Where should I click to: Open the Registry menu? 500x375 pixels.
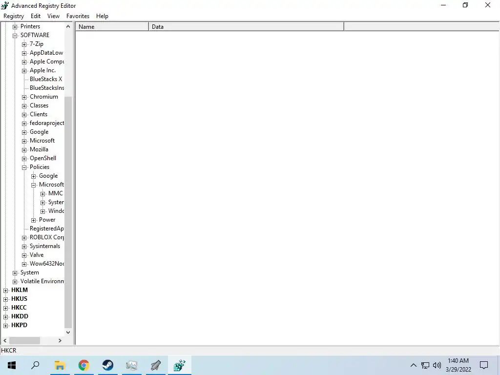(x=13, y=16)
